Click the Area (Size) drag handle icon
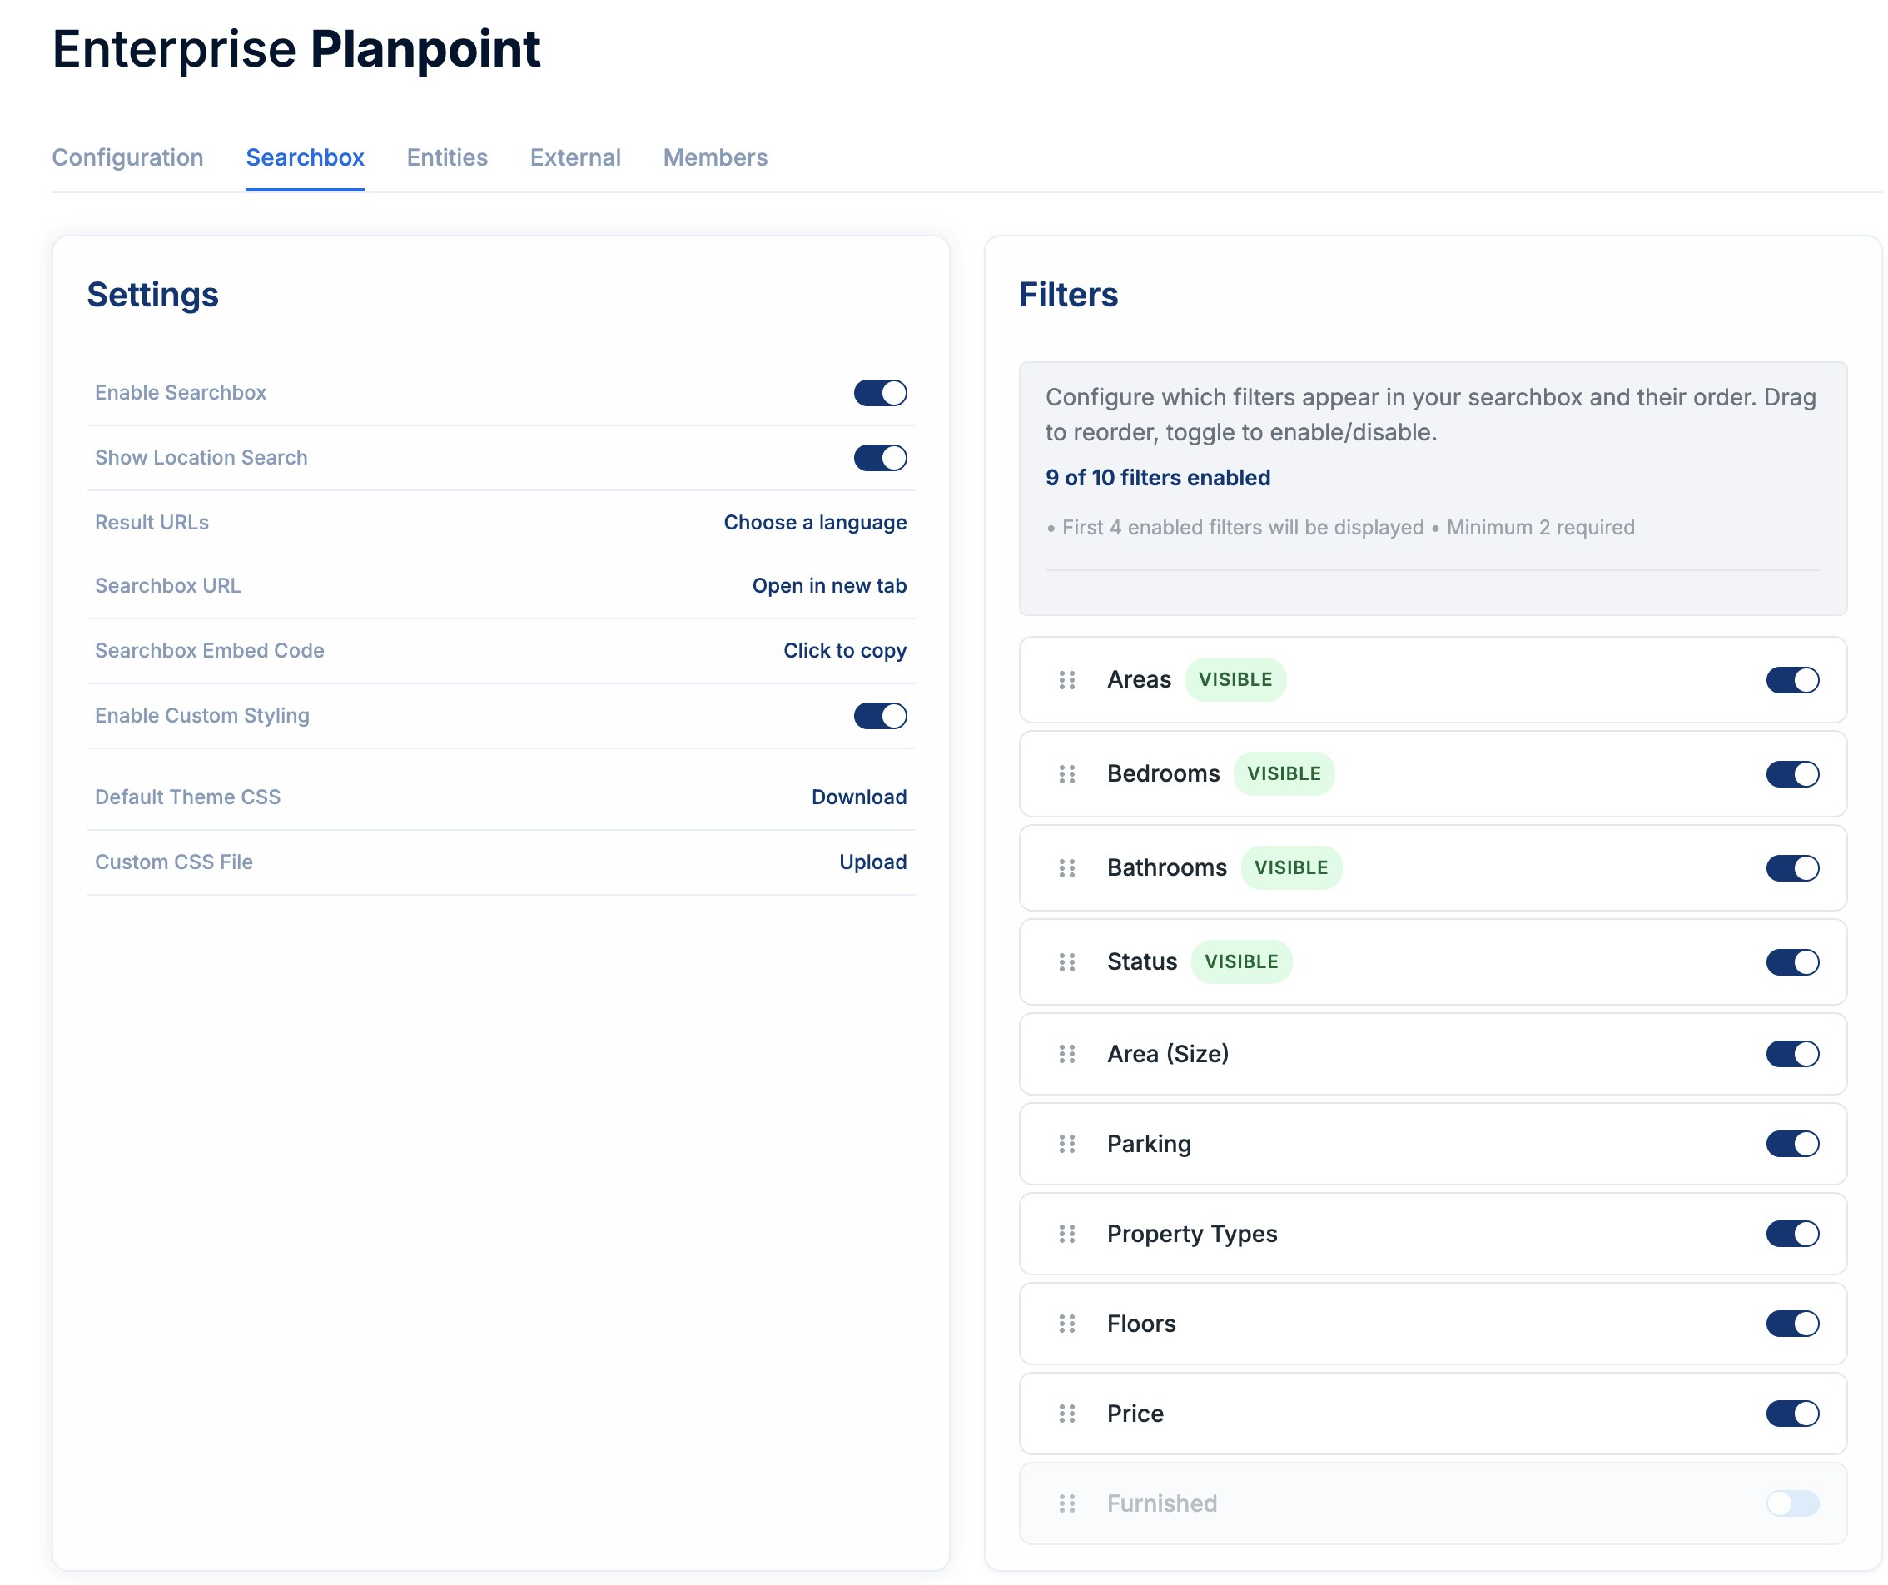The image size is (1888, 1585). click(1066, 1054)
